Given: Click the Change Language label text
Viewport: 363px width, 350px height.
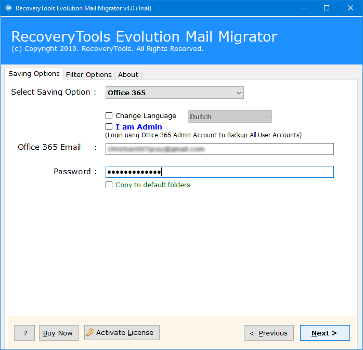Looking at the screenshot, I should click(x=146, y=116).
